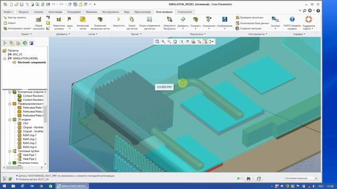This screenshot has width=337, height=189.
Task: Select Heat Pipe 2 in the tree
Action: (x=29, y=159)
